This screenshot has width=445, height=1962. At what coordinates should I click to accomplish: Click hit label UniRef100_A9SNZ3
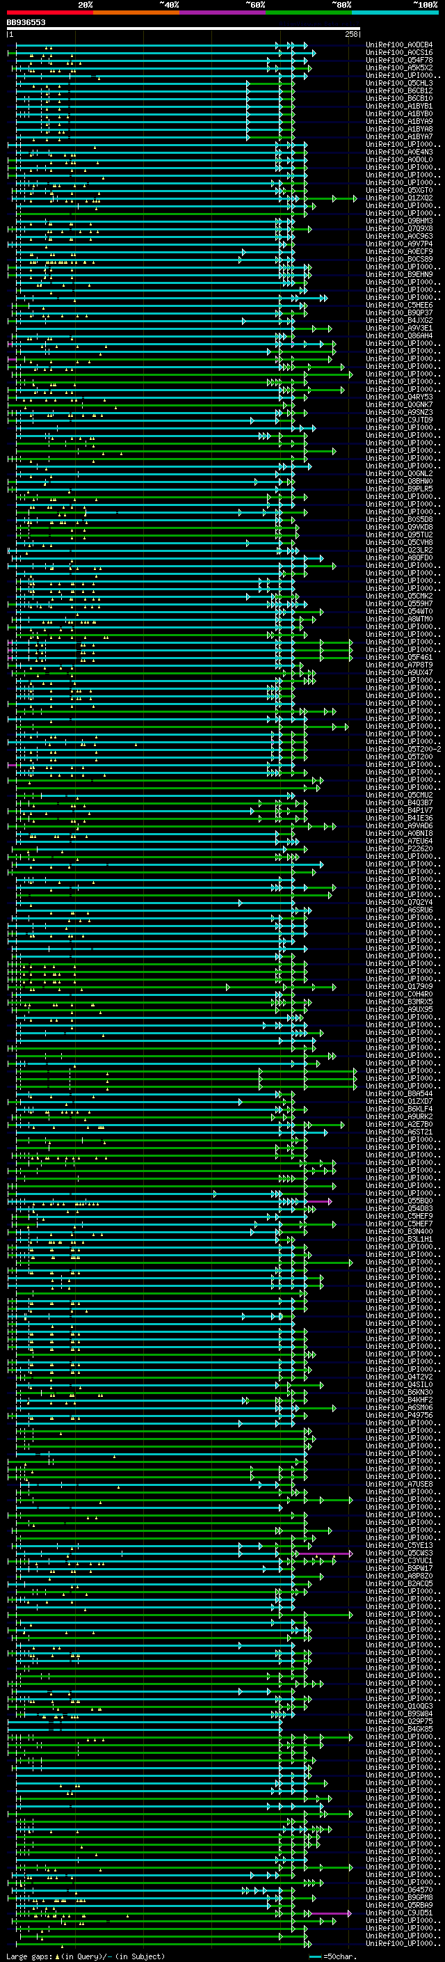pyautogui.click(x=399, y=413)
